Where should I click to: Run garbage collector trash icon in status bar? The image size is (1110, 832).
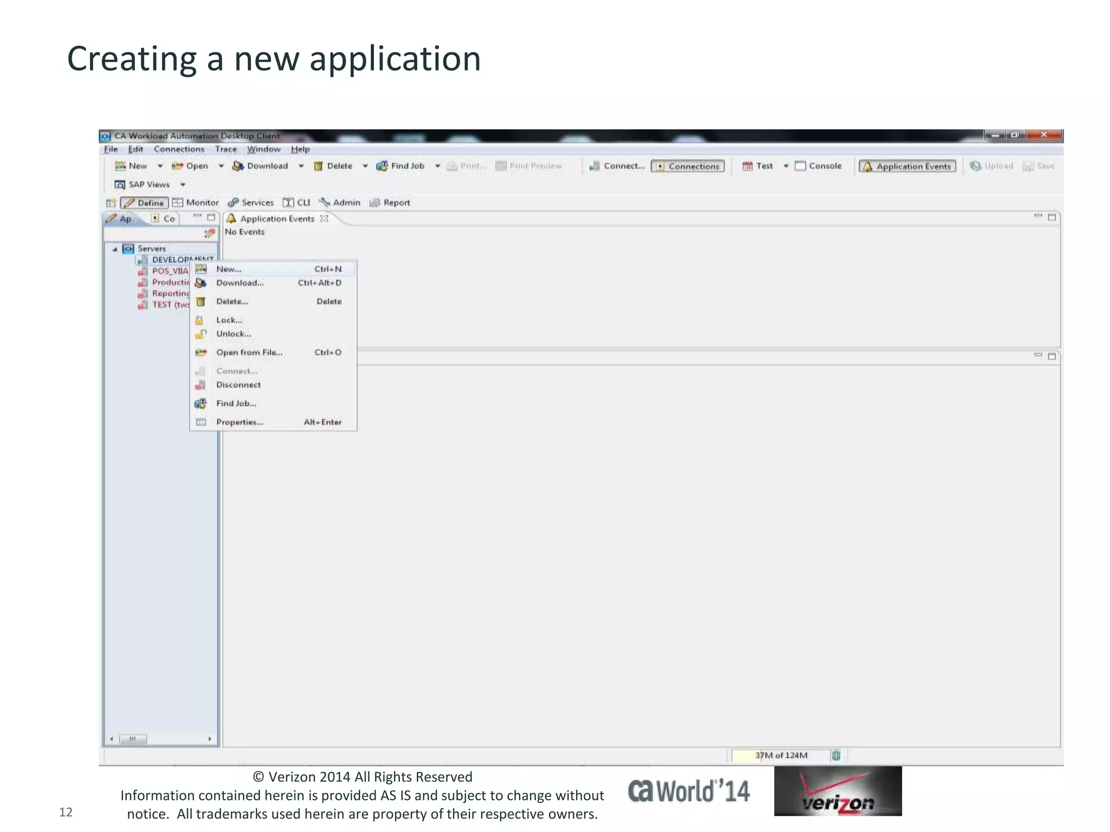coord(836,755)
